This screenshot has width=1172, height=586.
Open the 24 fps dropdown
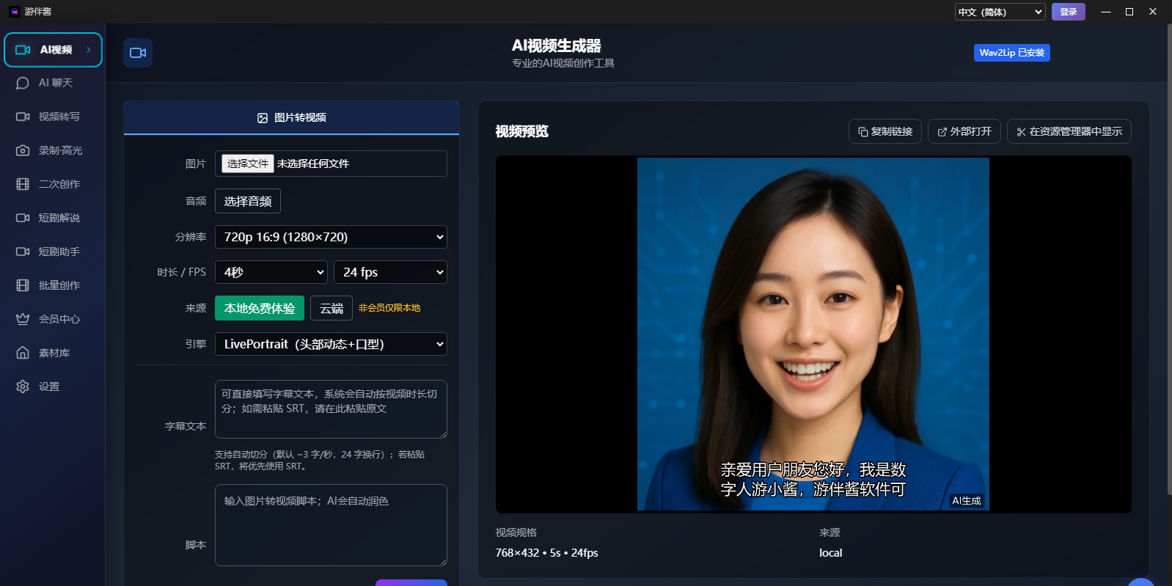[389, 272]
